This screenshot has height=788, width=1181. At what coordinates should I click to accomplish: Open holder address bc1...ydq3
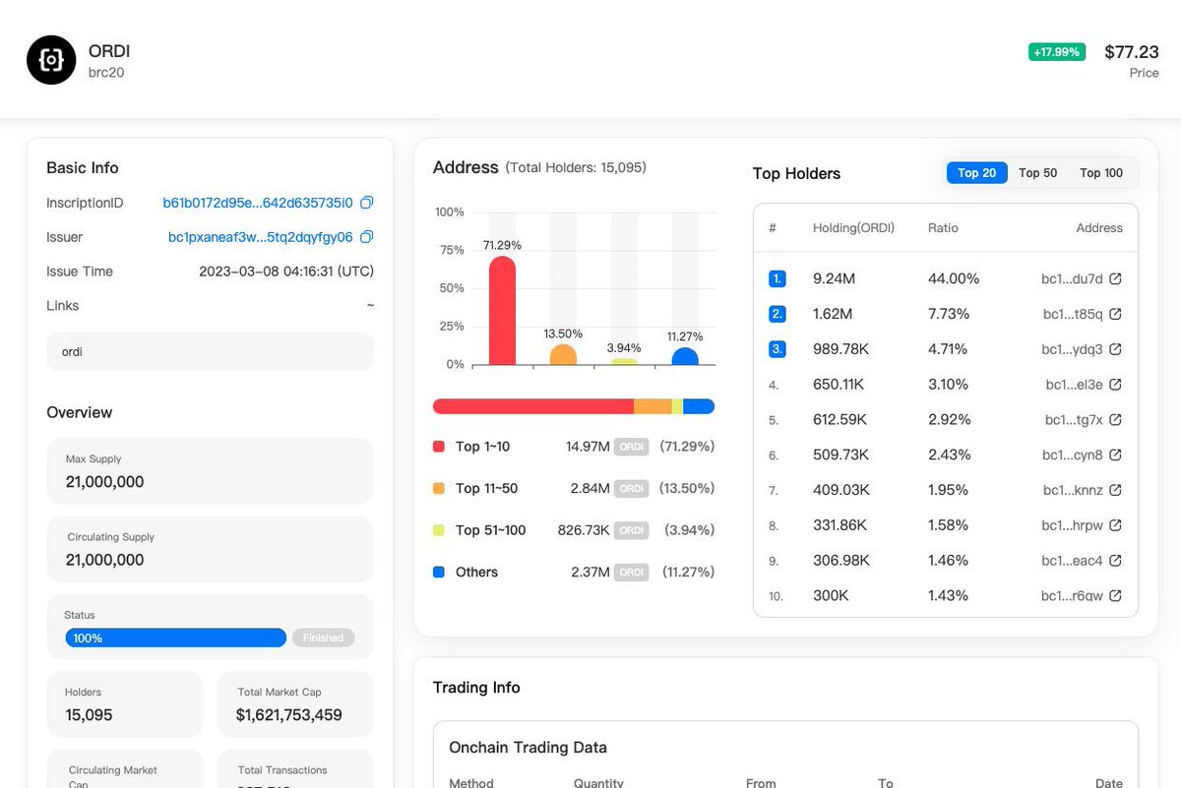point(1073,349)
